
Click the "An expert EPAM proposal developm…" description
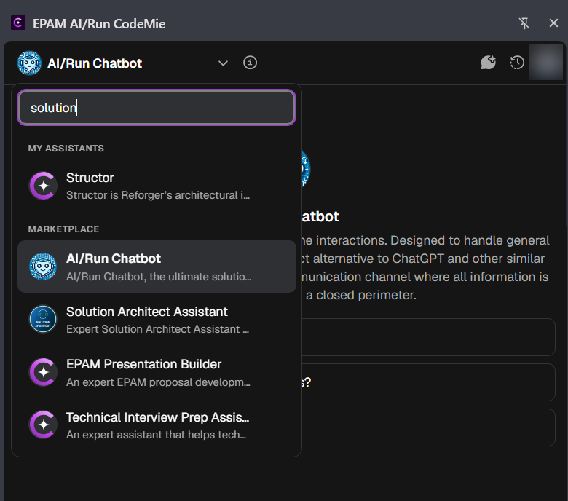click(x=158, y=382)
